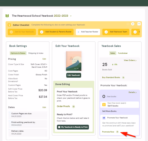148x141 pixels.
Task: Switch to the Options & Dates tab
Action: (x=18, y=53)
